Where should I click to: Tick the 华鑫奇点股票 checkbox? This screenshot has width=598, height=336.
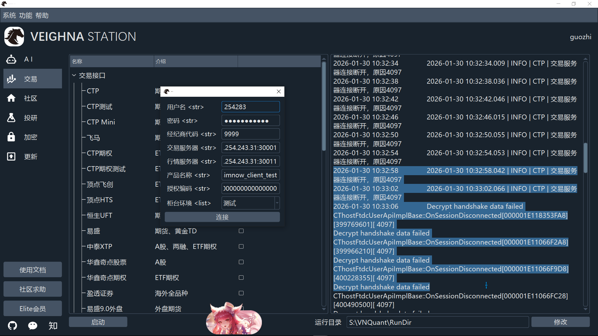point(241,262)
